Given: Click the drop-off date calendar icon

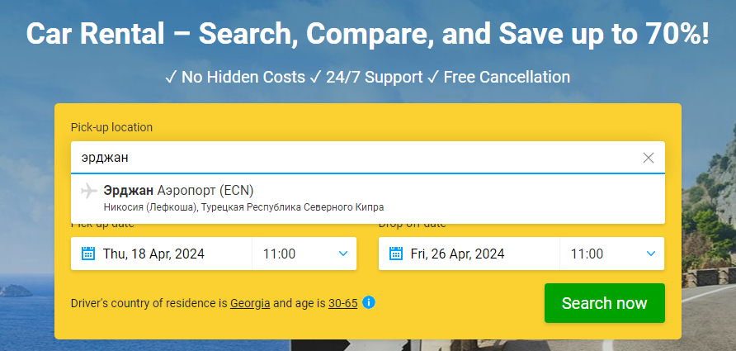Looking at the screenshot, I should click(396, 254).
